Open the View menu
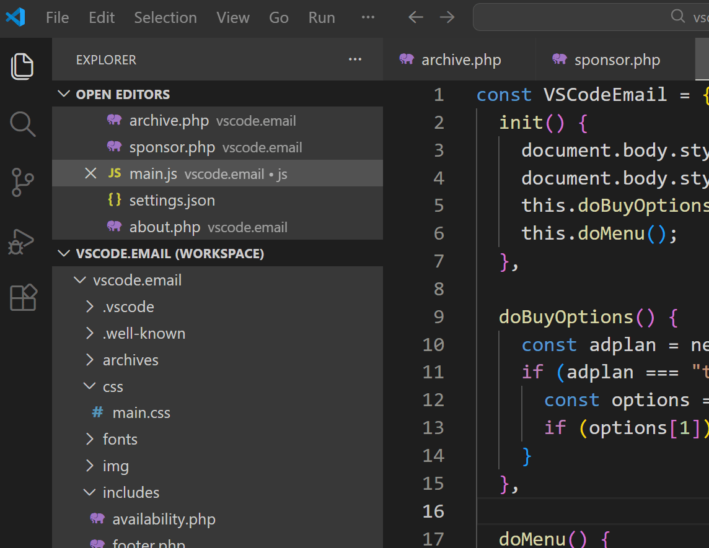709x548 pixels. tap(232, 17)
